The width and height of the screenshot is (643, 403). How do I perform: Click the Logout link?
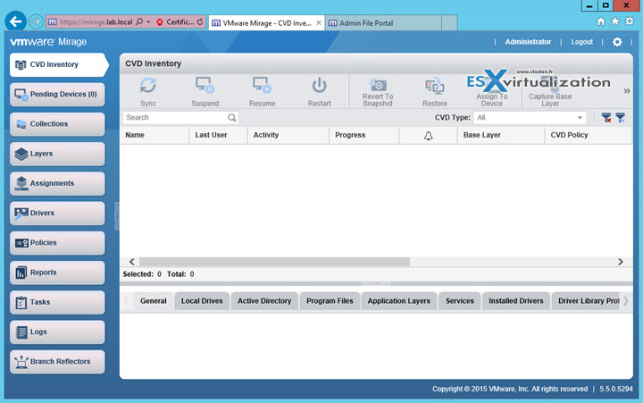(x=582, y=42)
